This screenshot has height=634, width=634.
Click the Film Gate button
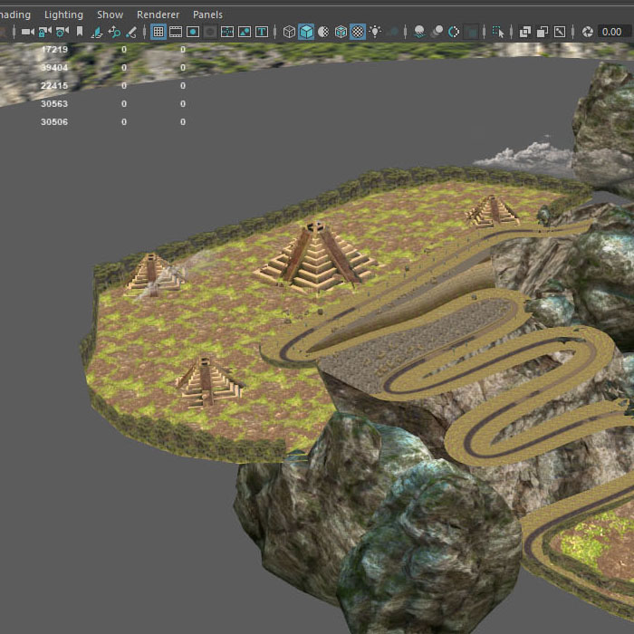pos(176,32)
